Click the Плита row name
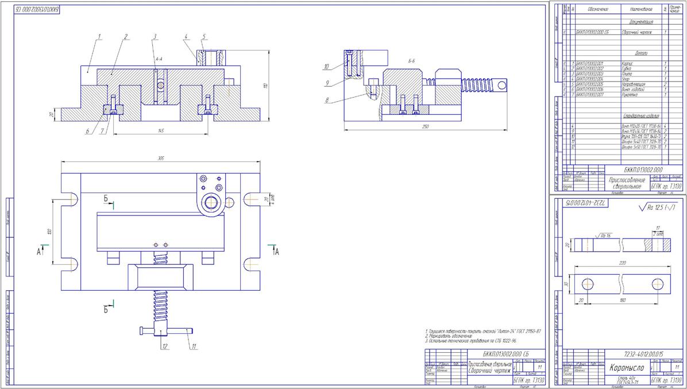687x389 pixels. pos(627,74)
